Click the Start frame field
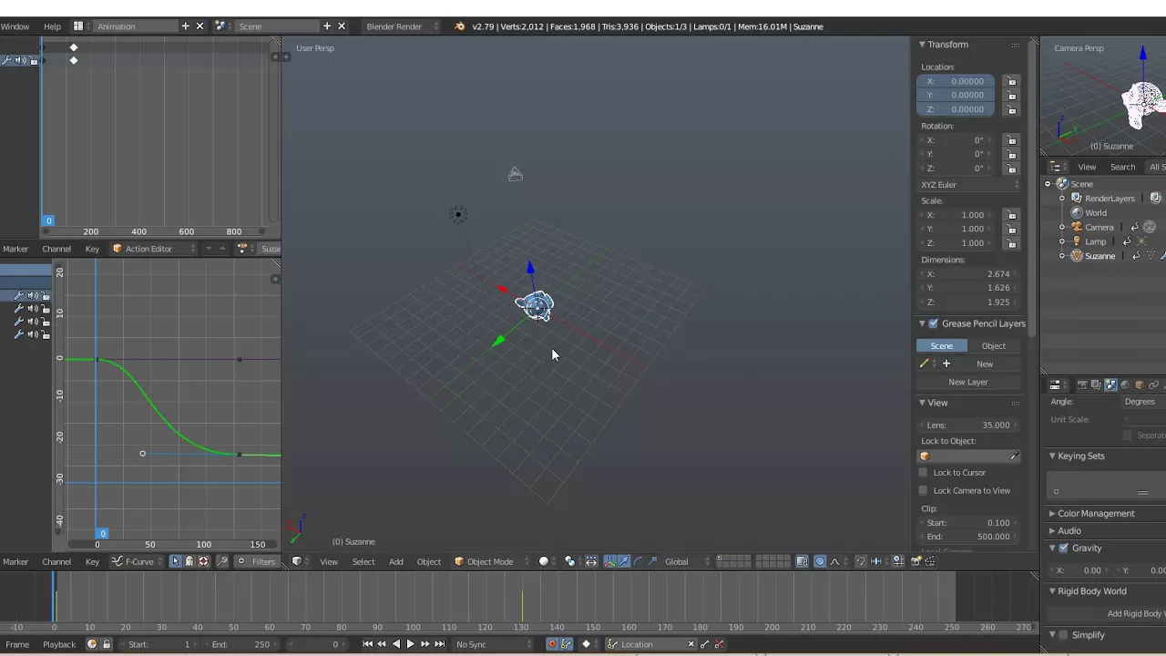 [x=159, y=644]
